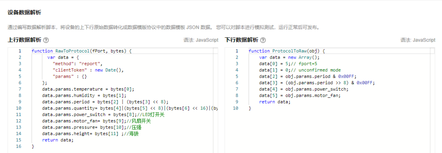442x153 pixels.
Task: Click the "params" : {} code line
Action: coord(70,76)
